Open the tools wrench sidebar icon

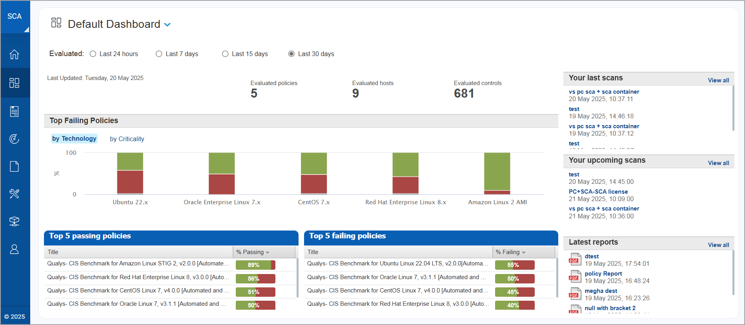(15, 194)
